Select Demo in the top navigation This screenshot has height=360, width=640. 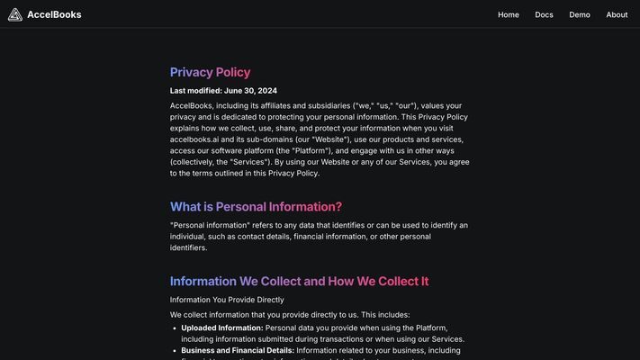(580, 14)
